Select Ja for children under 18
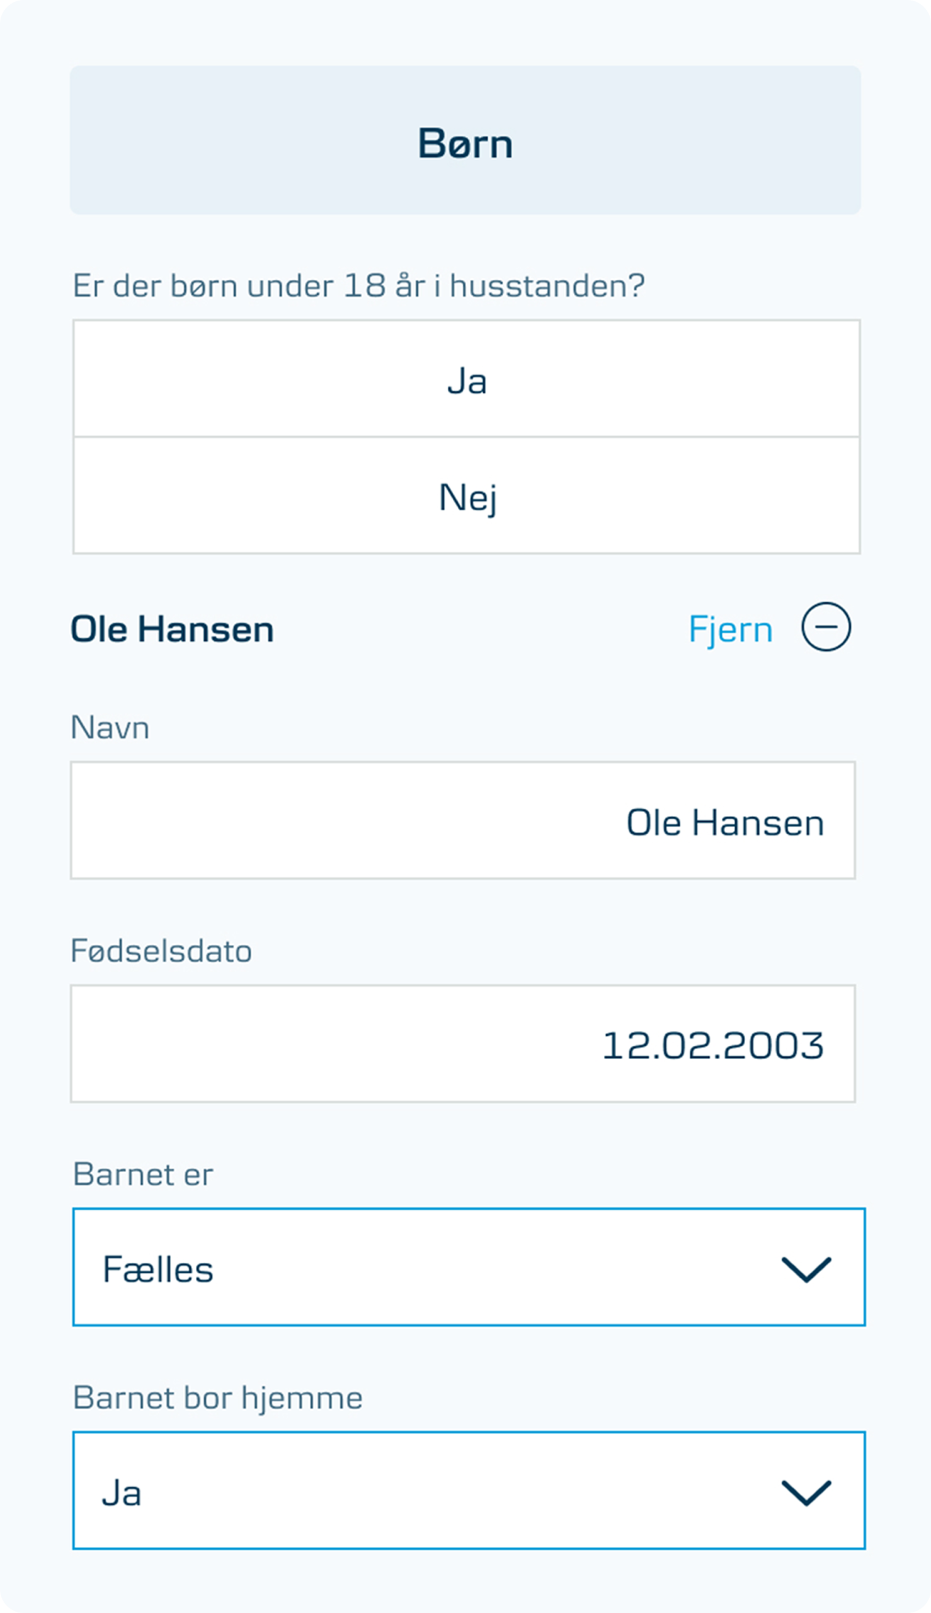Viewport: 931px width, 1613px height. point(466,379)
